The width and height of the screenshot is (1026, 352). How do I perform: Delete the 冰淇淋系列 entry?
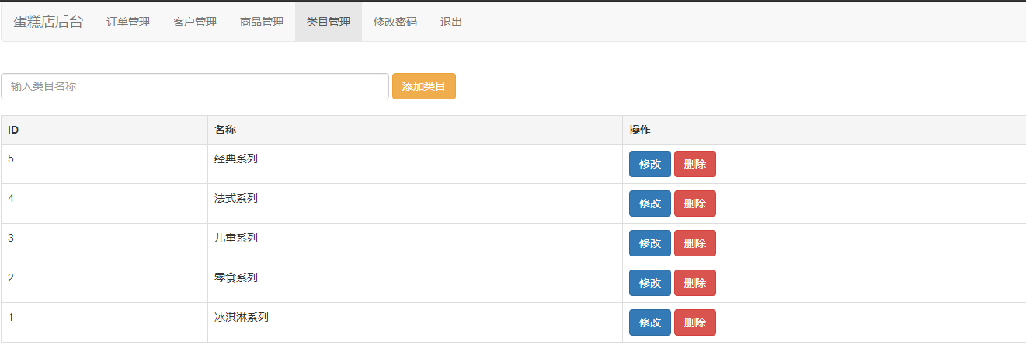(695, 322)
